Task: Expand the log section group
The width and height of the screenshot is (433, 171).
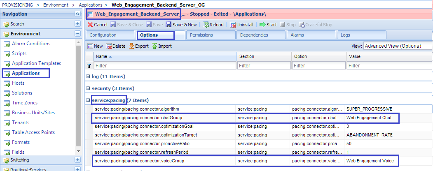Action: (88, 76)
